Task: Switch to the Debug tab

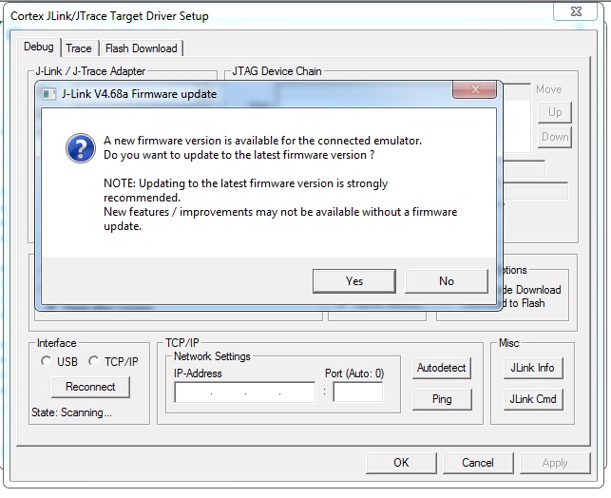Action: (x=39, y=48)
